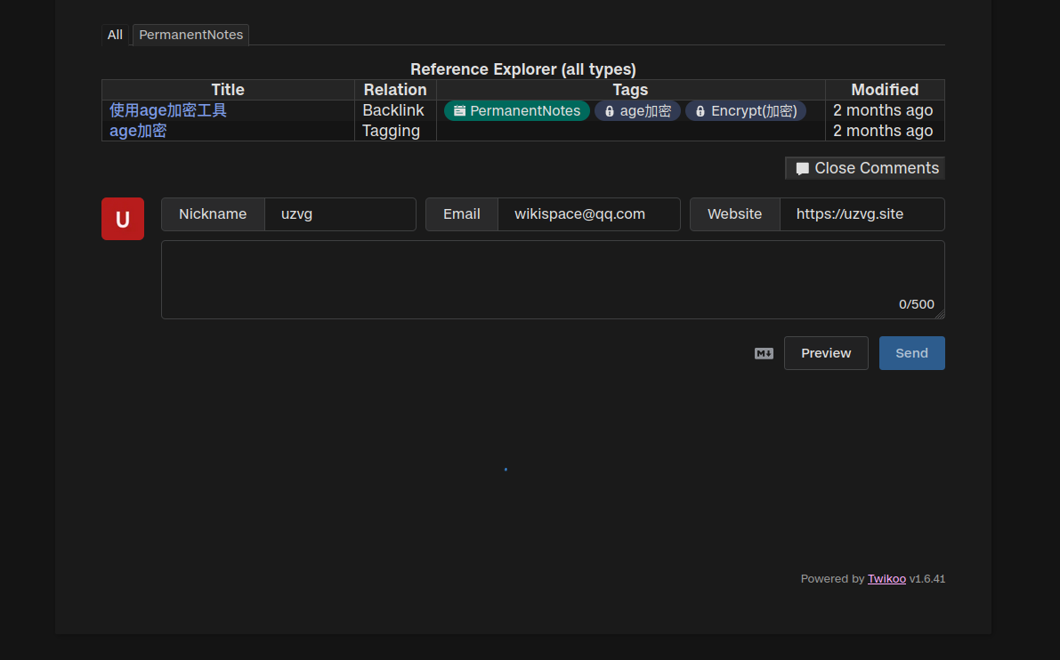Click the Modified cell in the Tagging row
The height and width of the screenshot is (660, 1060).
tap(885, 131)
